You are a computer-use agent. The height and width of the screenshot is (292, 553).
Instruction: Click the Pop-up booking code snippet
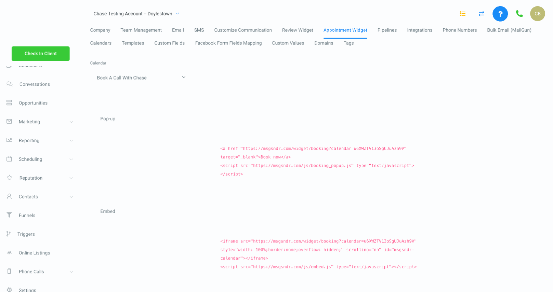tap(317, 161)
